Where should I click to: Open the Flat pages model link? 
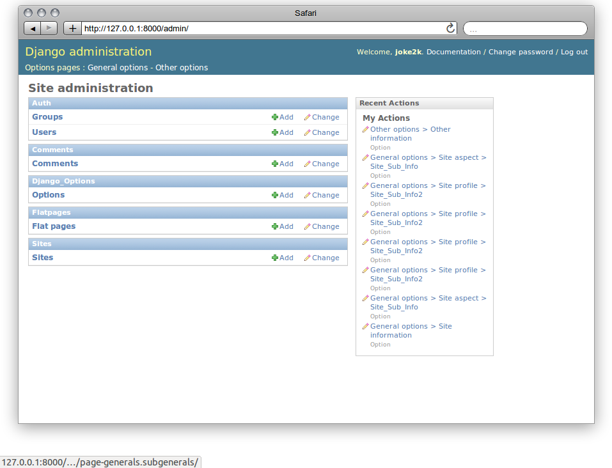(54, 226)
